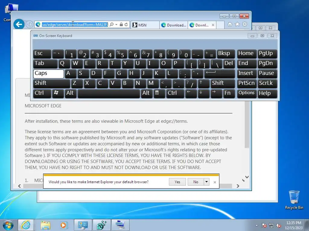Viewport: 309px width, 231px height.
Task: Toggle the left Alt key
Action: (71, 94)
